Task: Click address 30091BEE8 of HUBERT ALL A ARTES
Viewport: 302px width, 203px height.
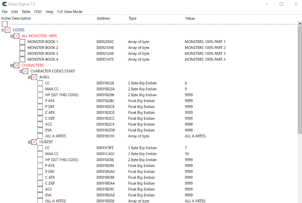Action: [105, 201]
